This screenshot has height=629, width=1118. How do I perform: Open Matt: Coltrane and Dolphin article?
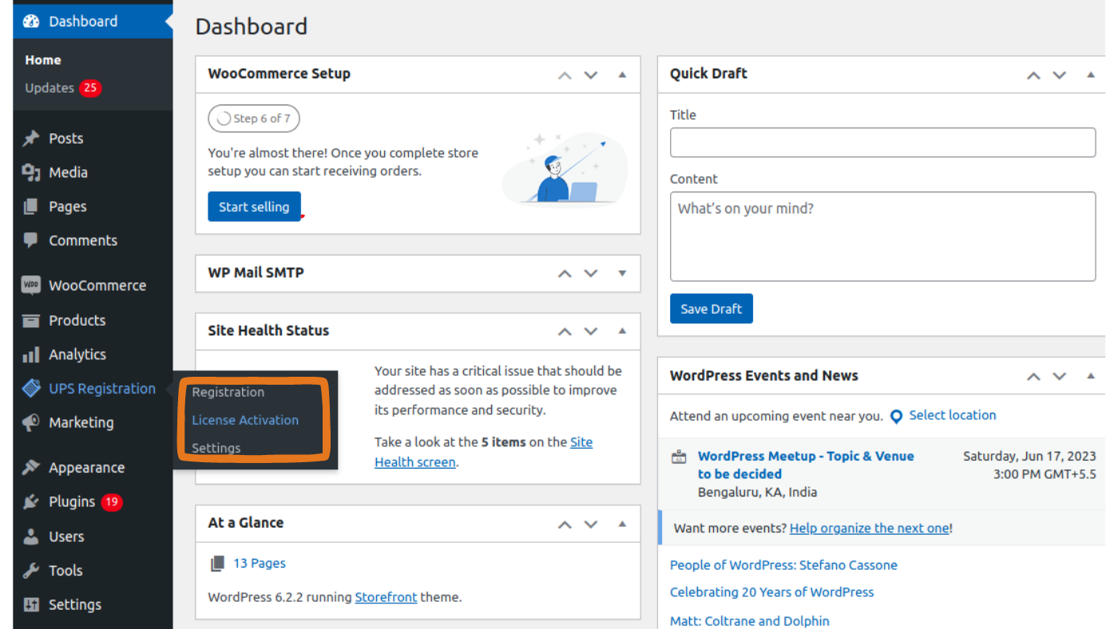[749, 621]
